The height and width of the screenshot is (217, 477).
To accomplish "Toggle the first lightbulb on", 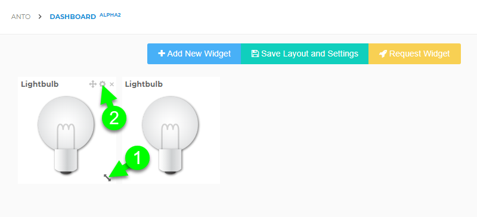I will coord(66,135).
